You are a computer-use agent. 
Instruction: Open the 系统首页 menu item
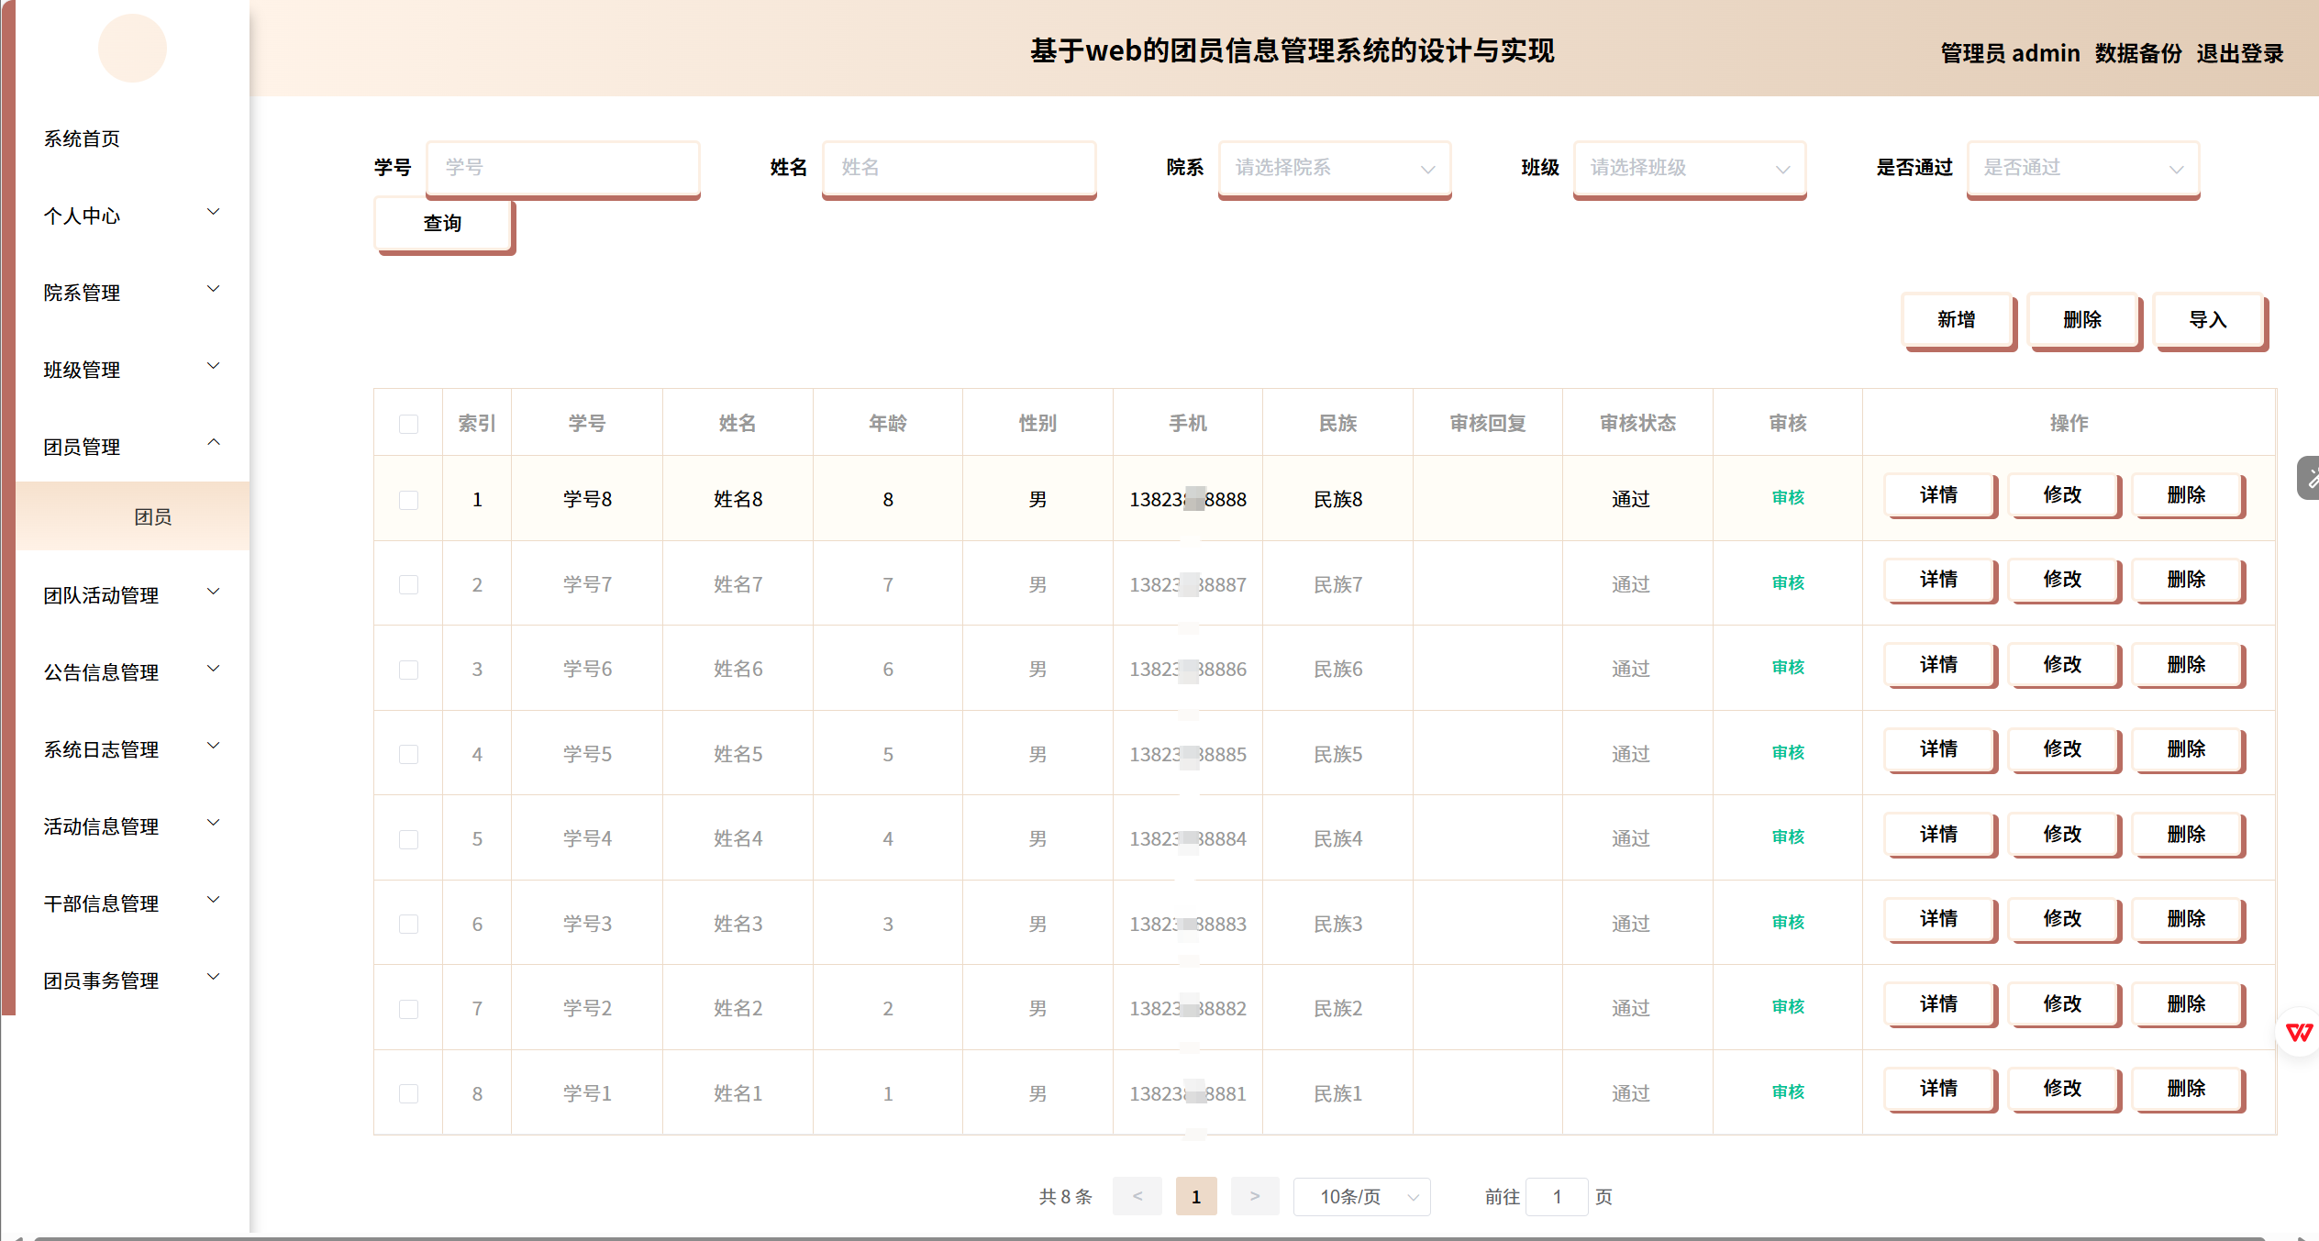(x=83, y=139)
